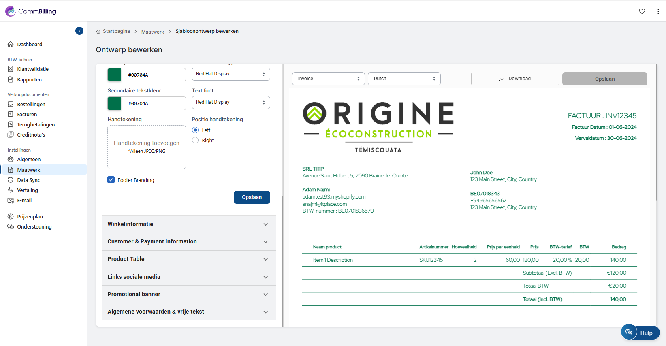Image resolution: width=666 pixels, height=346 pixels.
Task: Click the heart favorites icon
Action: point(642,11)
